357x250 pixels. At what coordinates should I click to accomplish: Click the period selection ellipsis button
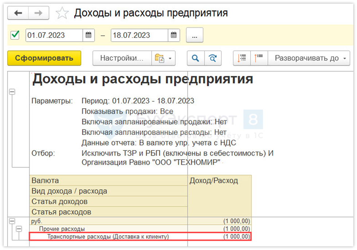tap(194, 35)
